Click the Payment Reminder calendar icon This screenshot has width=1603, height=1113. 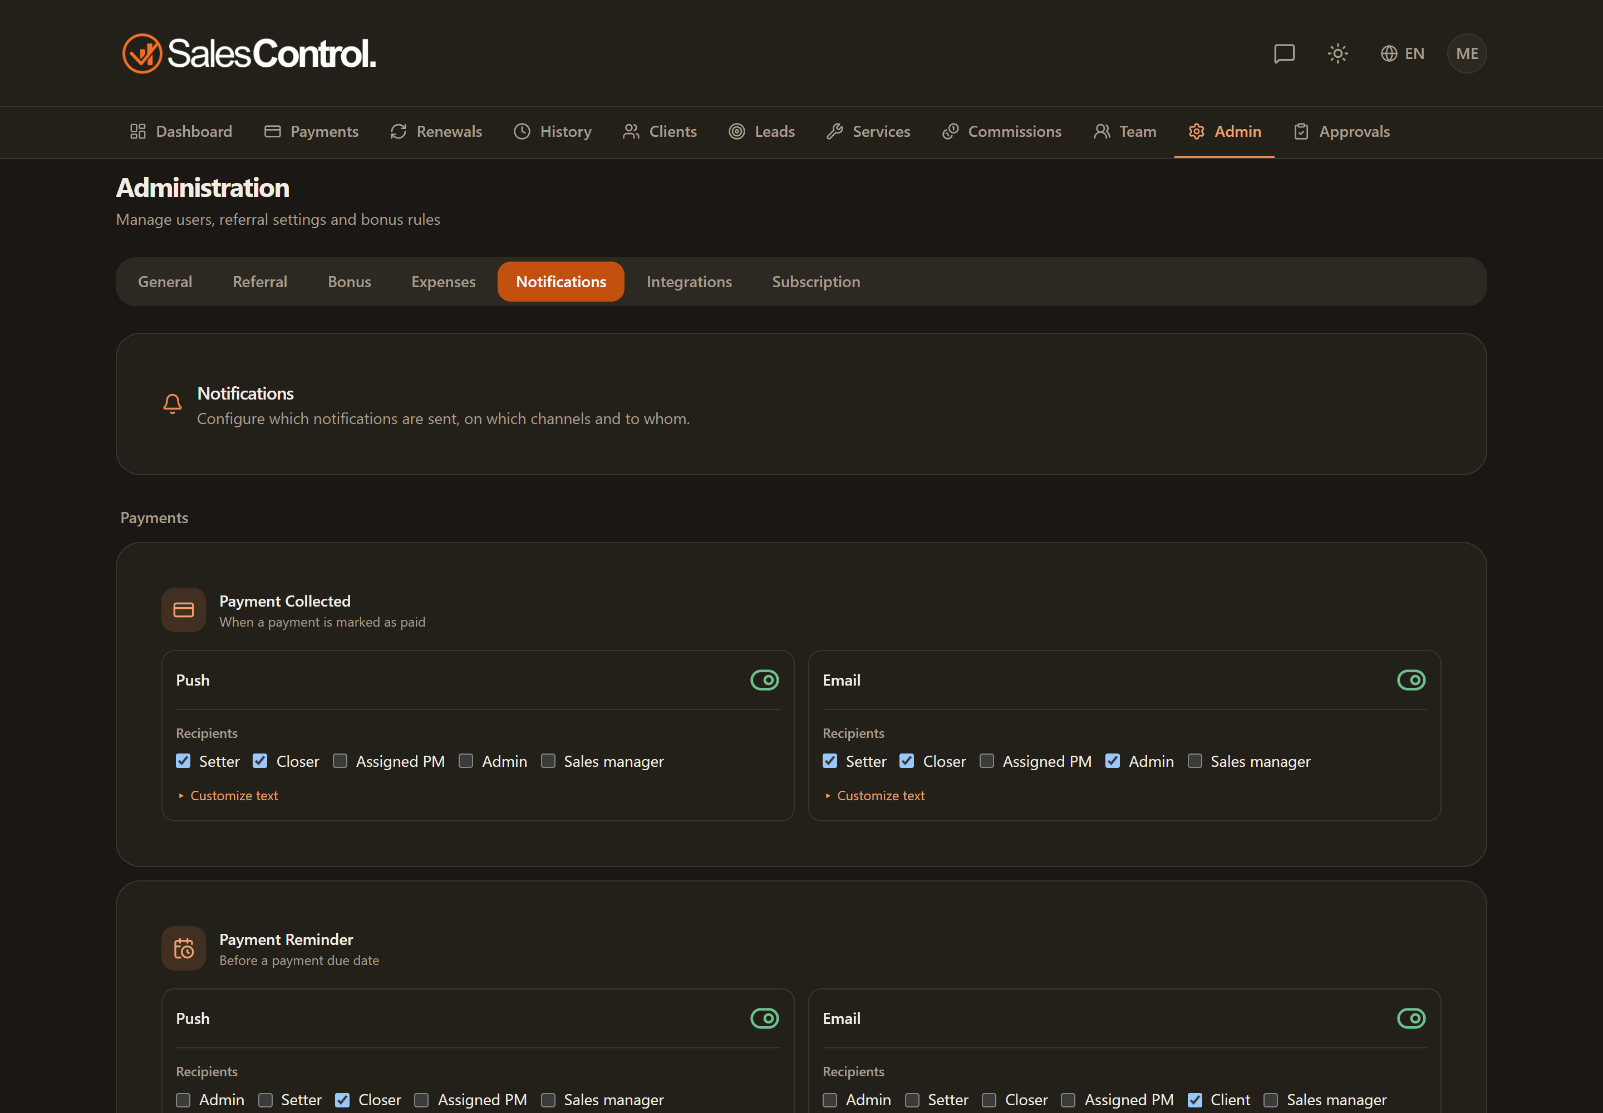tap(184, 948)
